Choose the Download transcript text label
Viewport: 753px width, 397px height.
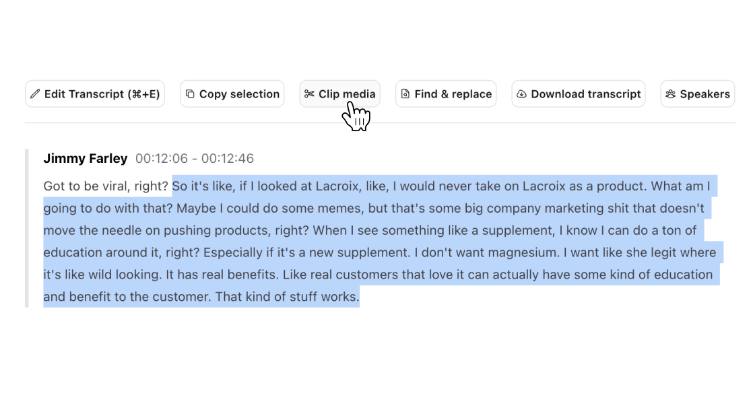click(585, 94)
